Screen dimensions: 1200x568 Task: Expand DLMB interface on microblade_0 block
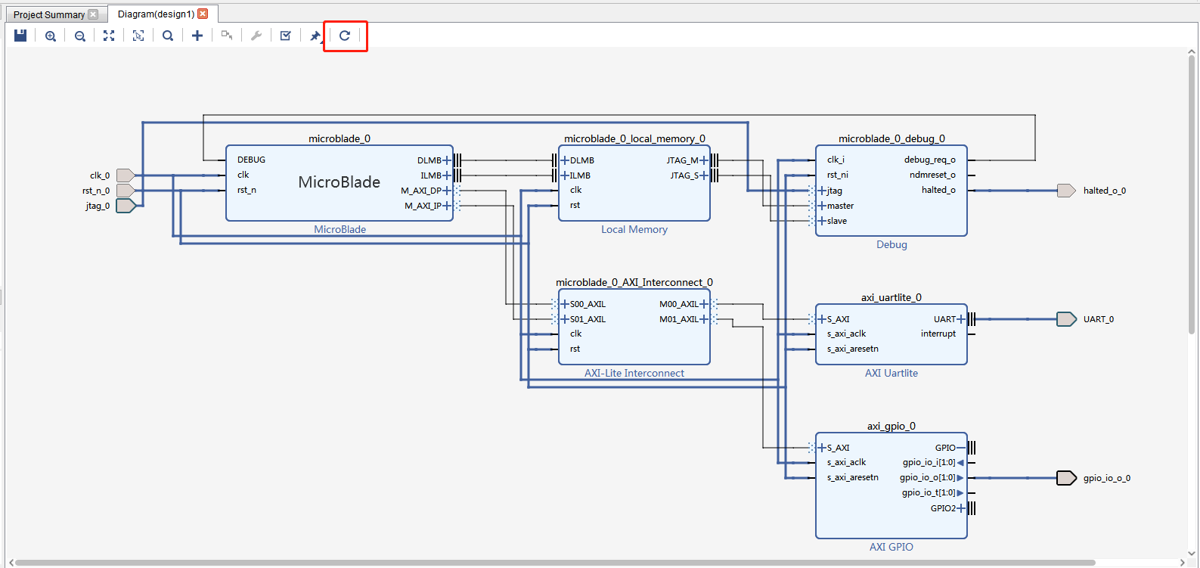click(x=447, y=160)
